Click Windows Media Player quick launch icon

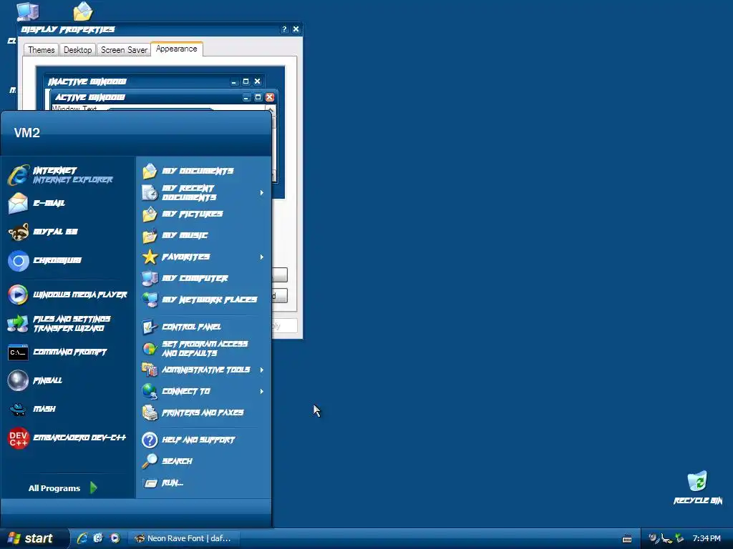pyautogui.click(x=115, y=538)
